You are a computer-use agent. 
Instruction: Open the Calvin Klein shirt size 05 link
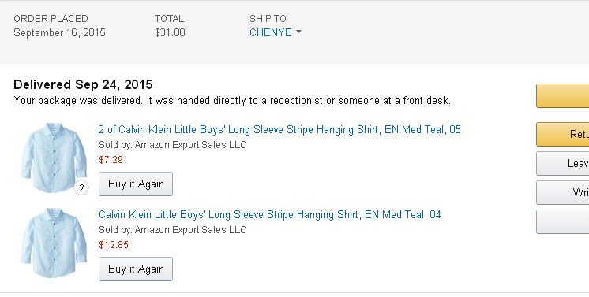(x=279, y=130)
